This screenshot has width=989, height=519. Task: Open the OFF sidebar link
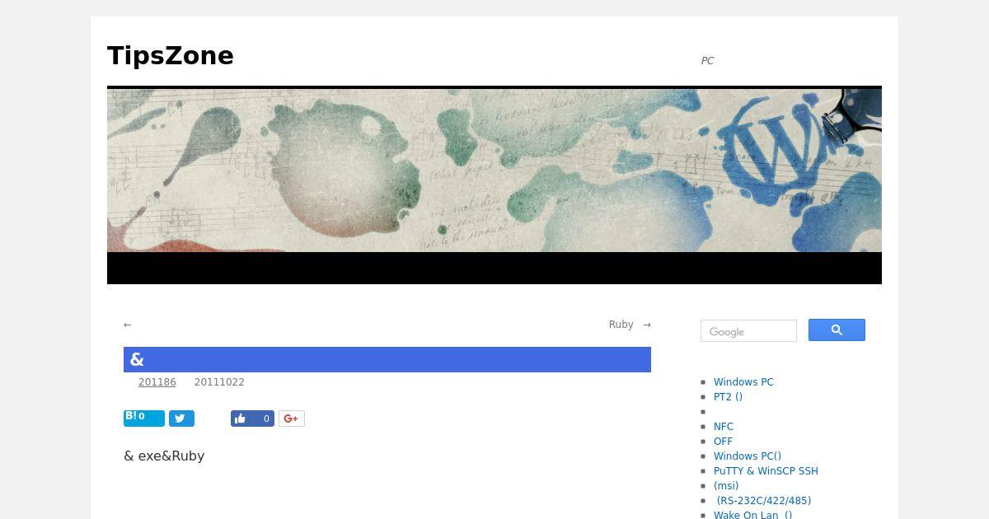click(x=723, y=442)
